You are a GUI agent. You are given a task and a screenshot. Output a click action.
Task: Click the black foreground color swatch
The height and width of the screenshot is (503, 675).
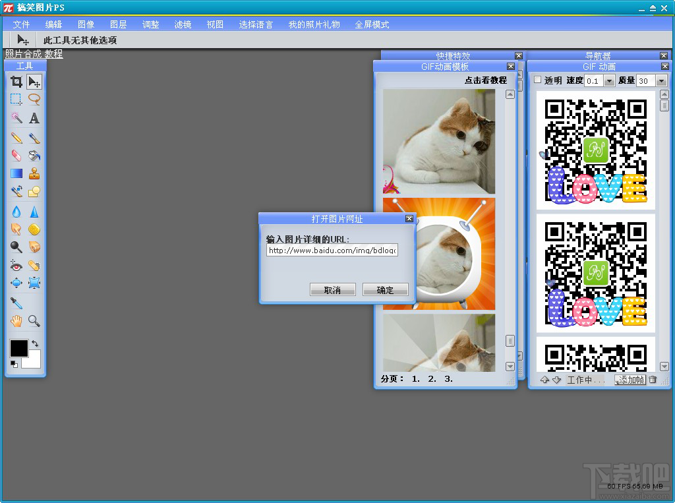(19, 348)
